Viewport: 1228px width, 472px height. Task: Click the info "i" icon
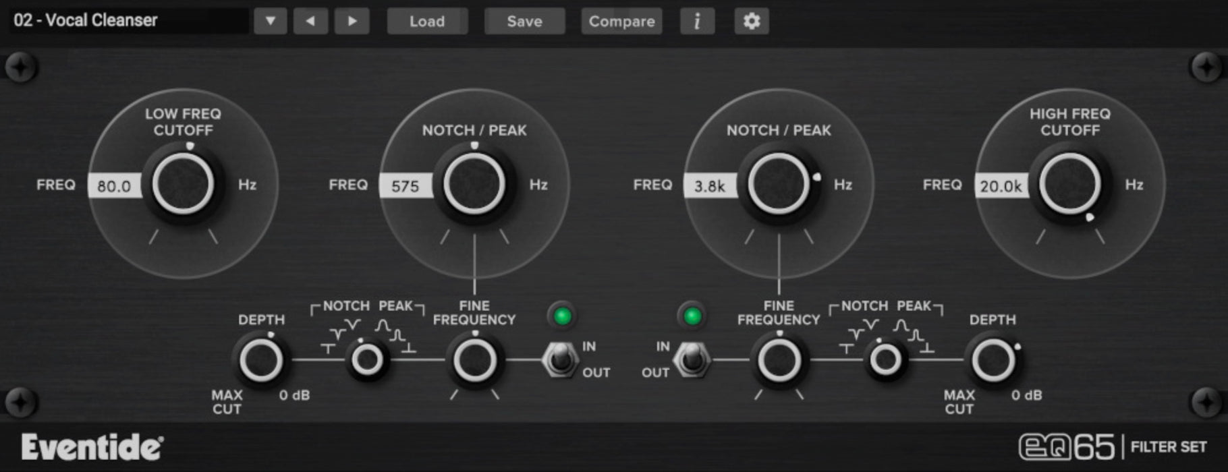[697, 21]
